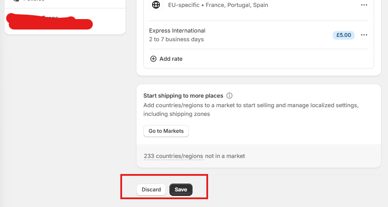Click the word Spain in the zone list
This screenshot has height=207, width=388.
coord(261,5)
